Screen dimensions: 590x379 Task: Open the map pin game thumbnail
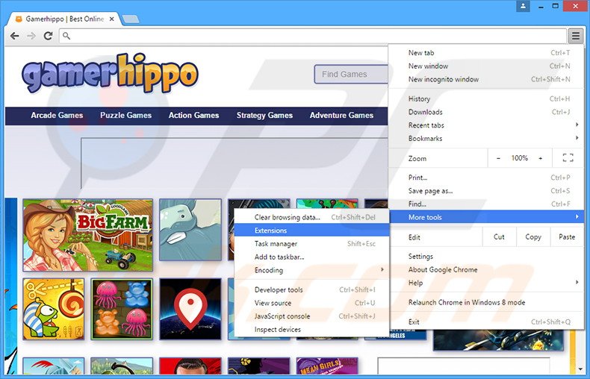pos(190,309)
